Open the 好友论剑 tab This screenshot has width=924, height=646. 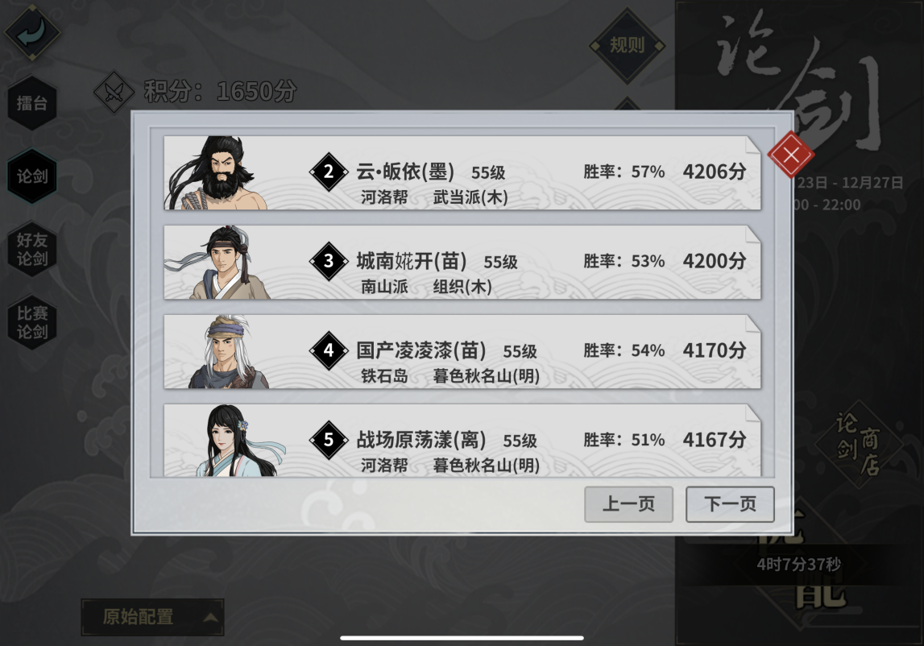[x=32, y=249]
